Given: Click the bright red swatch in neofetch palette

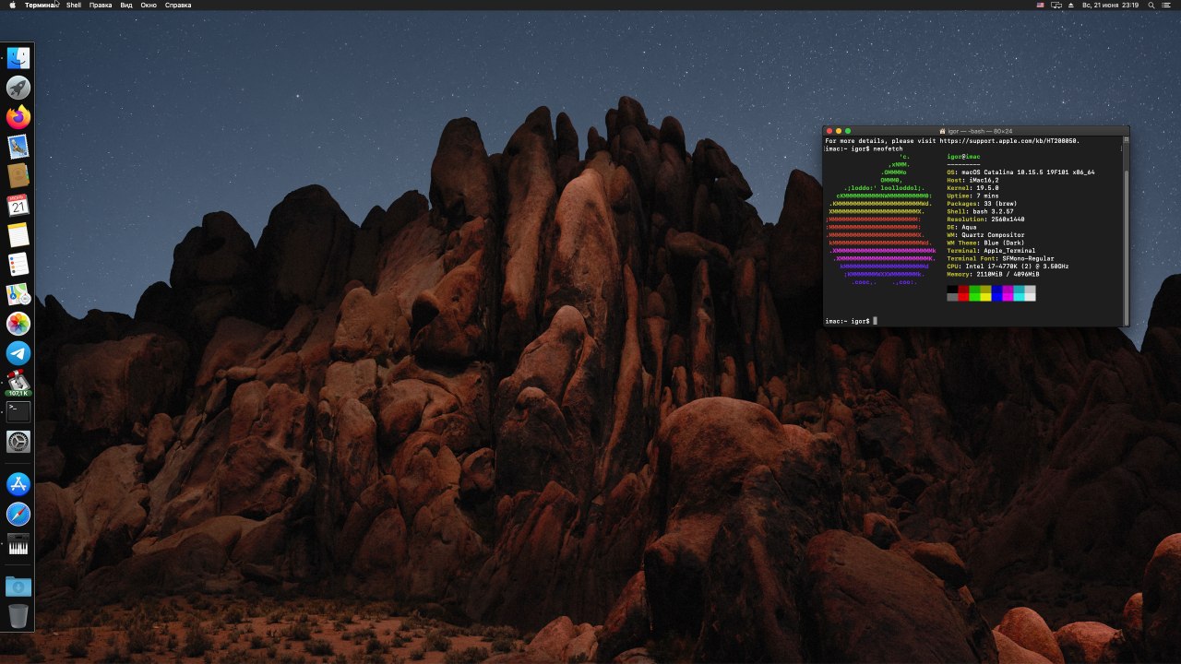Looking at the screenshot, I should click(x=963, y=297).
